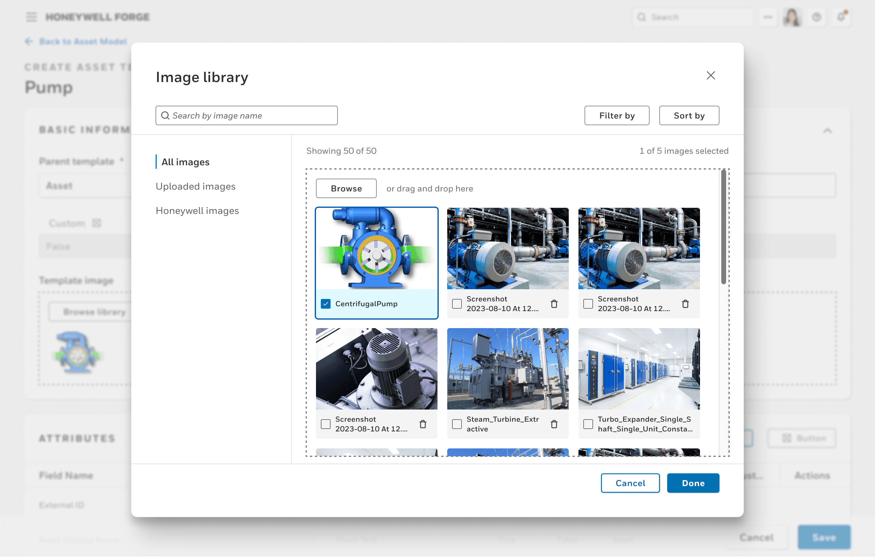Click the search magnifier icon in image search
Viewport: 875px width, 559px height.
point(165,115)
